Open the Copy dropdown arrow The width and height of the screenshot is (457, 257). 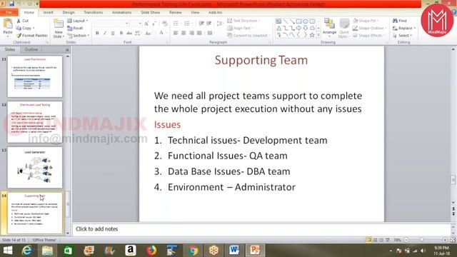point(34,28)
